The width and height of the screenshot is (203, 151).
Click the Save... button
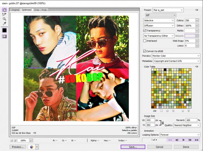click(x=133, y=147)
